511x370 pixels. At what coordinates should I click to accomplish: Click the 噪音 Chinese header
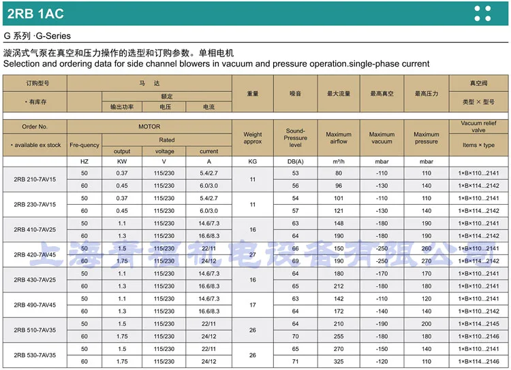(x=295, y=94)
